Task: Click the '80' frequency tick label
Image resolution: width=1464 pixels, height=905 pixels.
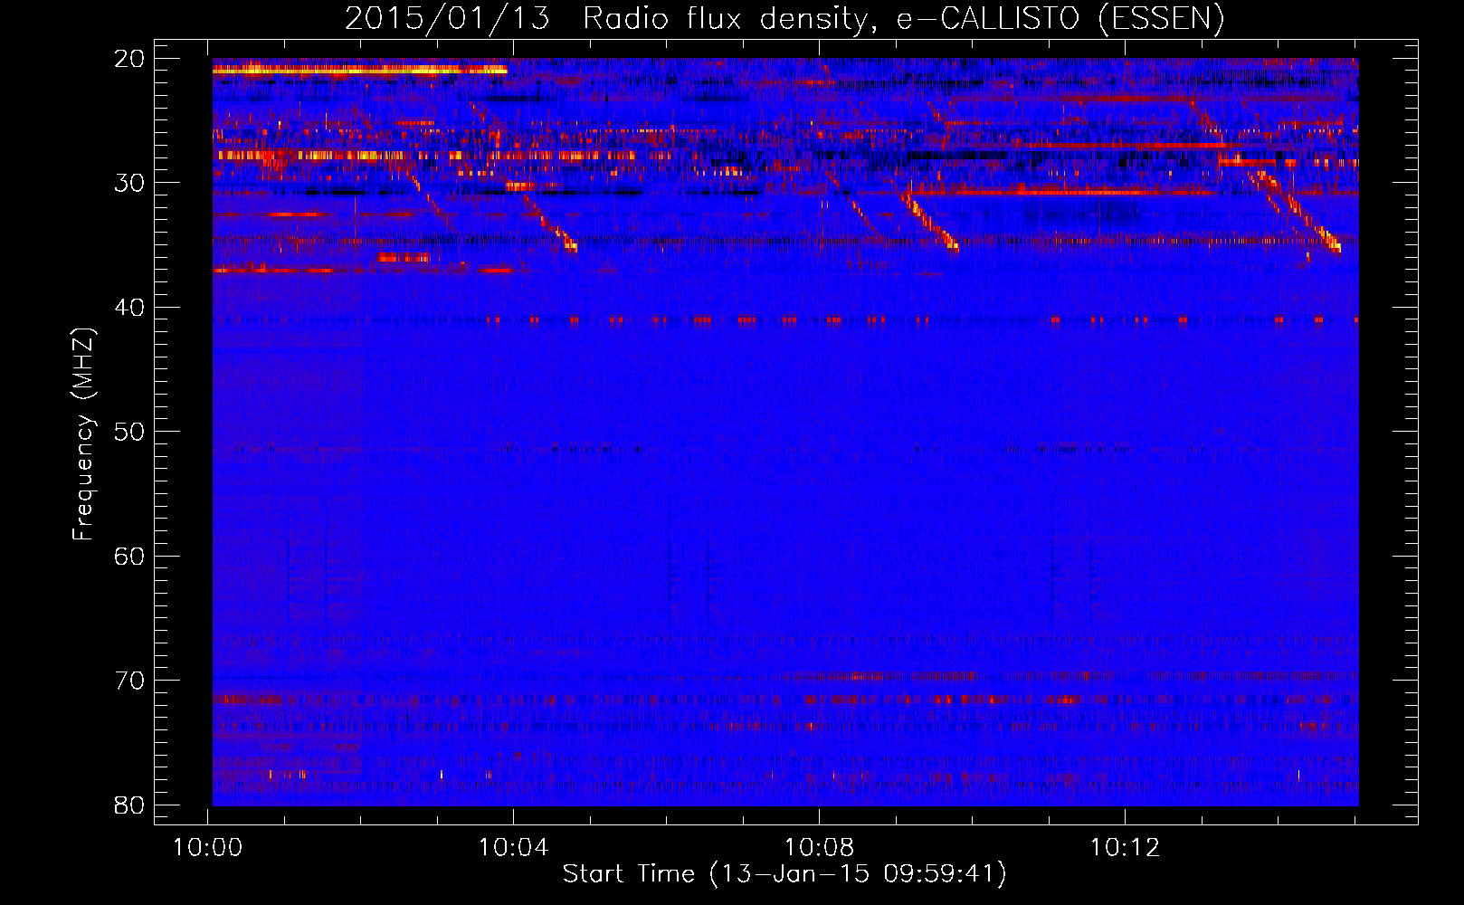Action: [129, 805]
